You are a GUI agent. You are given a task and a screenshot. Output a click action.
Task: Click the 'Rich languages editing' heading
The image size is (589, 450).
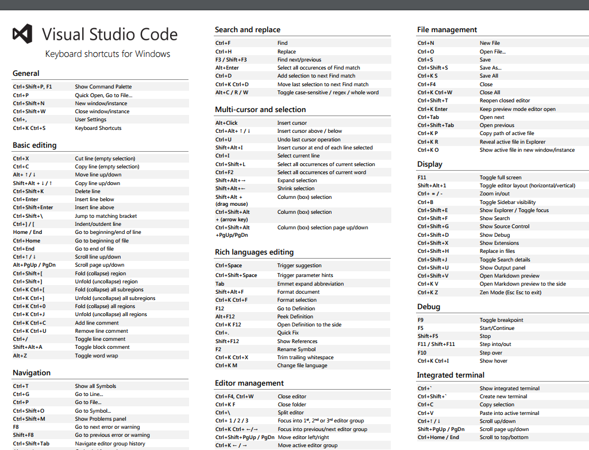(255, 252)
